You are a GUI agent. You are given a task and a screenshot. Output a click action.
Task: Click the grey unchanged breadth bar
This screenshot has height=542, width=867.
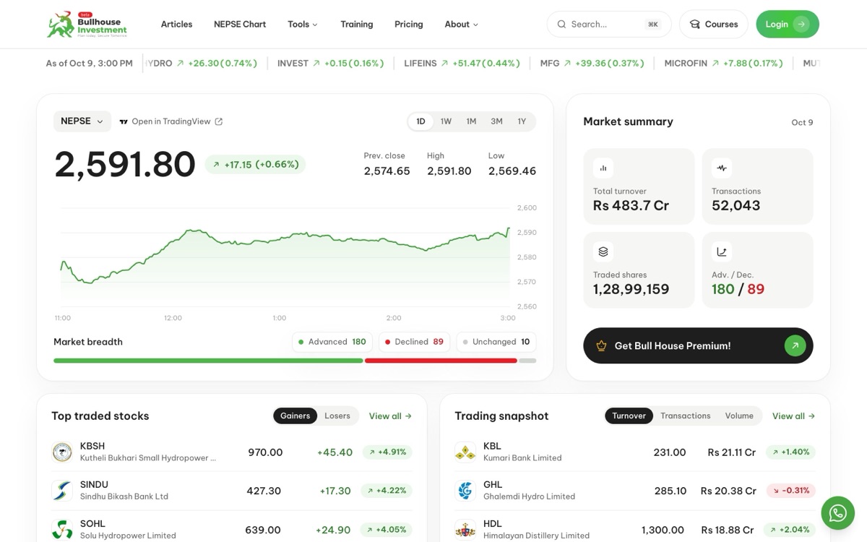(x=527, y=361)
